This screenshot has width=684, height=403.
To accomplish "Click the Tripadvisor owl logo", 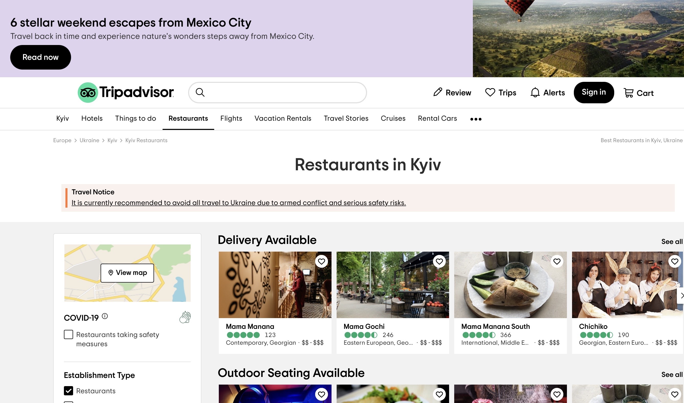I will (88, 93).
